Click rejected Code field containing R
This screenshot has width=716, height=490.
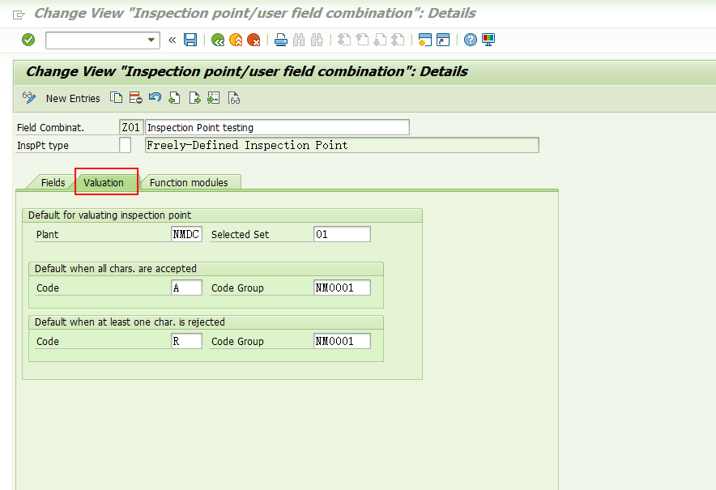pos(187,341)
